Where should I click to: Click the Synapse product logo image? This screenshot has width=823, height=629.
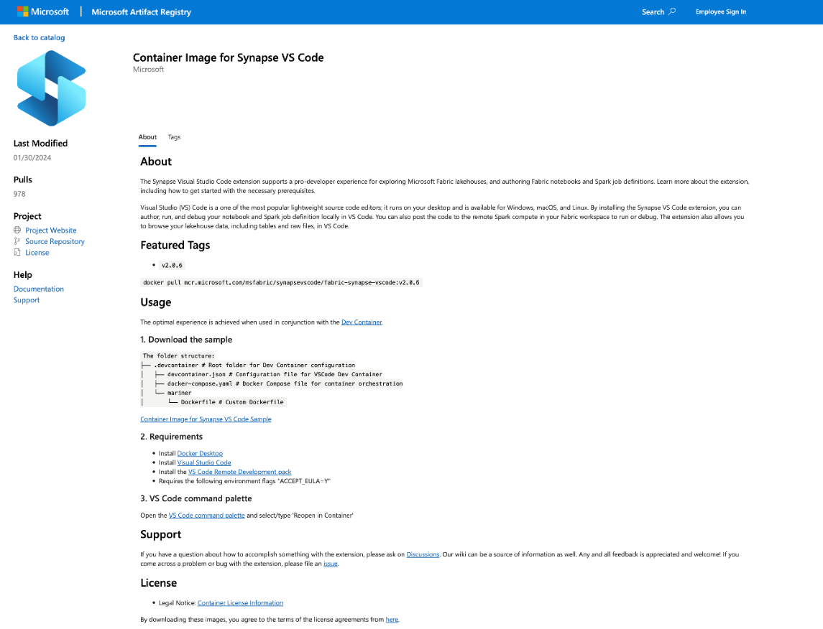(x=52, y=88)
